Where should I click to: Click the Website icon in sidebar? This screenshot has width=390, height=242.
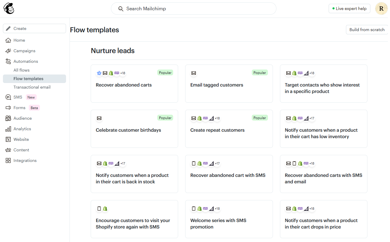8,139
